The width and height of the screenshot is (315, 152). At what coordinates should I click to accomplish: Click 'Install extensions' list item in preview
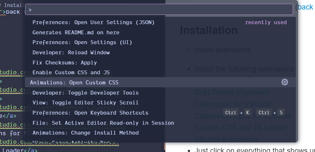[223, 50]
